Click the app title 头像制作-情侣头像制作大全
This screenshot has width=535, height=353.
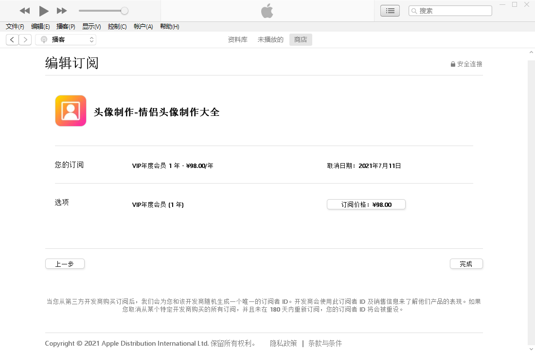[157, 112]
